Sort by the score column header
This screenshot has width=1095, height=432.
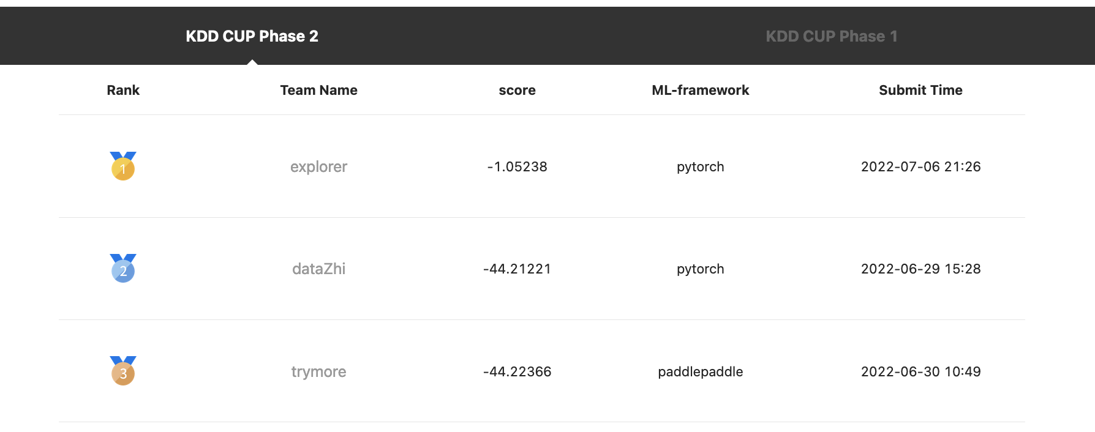(517, 90)
